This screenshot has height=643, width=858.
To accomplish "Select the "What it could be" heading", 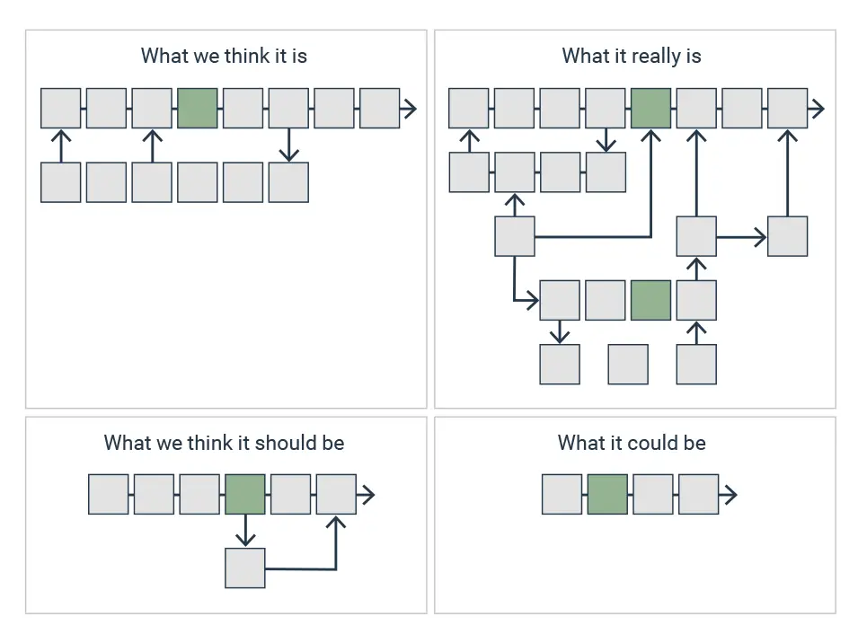I will (631, 443).
